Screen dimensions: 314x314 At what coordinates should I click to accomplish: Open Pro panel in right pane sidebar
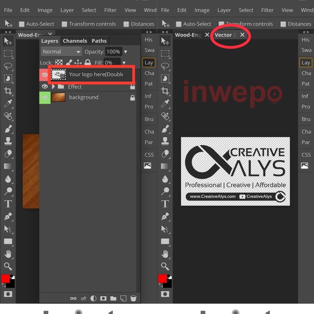point(306,107)
